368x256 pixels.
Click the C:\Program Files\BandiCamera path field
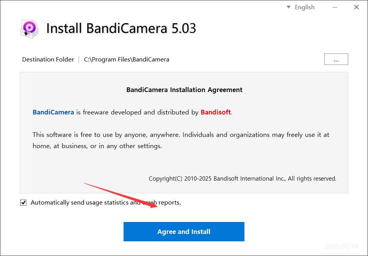click(x=127, y=60)
